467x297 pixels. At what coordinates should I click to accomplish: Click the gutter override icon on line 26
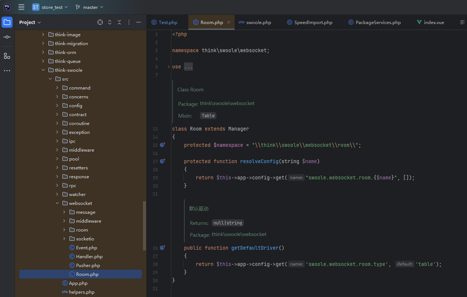162,248
